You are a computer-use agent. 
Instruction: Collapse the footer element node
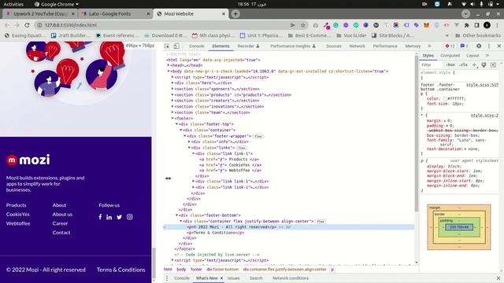[x=172, y=119]
